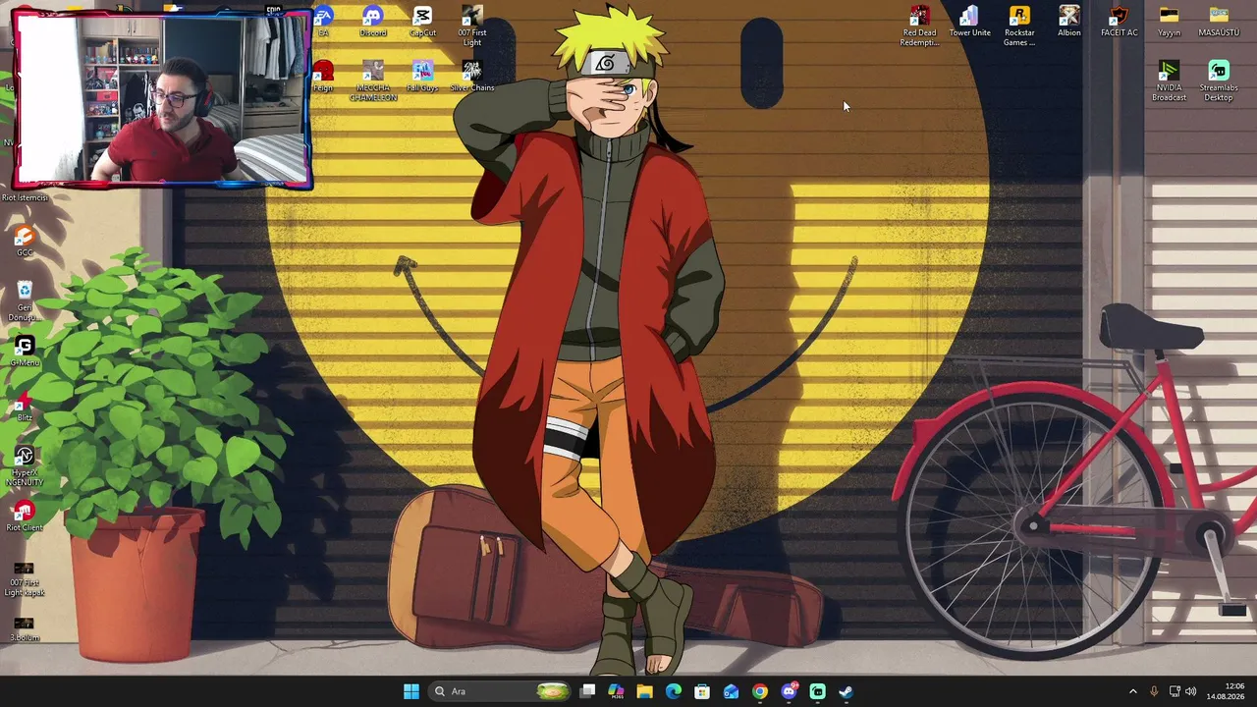
Task: Select the Blitz desktop shortcut
Action: click(25, 407)
